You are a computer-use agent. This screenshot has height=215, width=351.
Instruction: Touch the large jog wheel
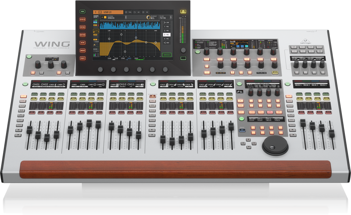tap(276, 145)
